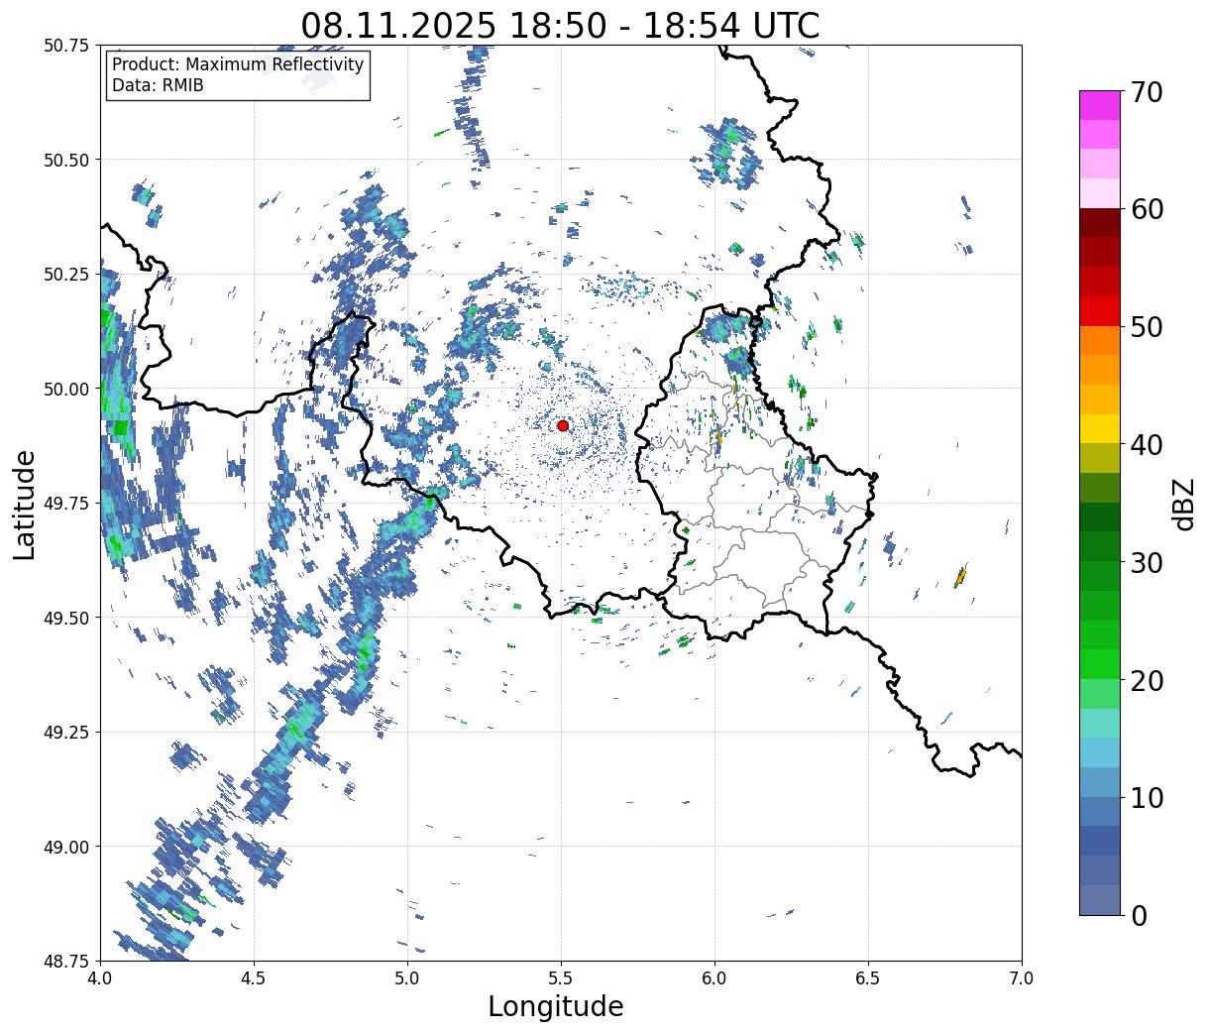Click the colorbar tick label '10'
The height and width of the screenshot is (1031, 1208).
1147,797
